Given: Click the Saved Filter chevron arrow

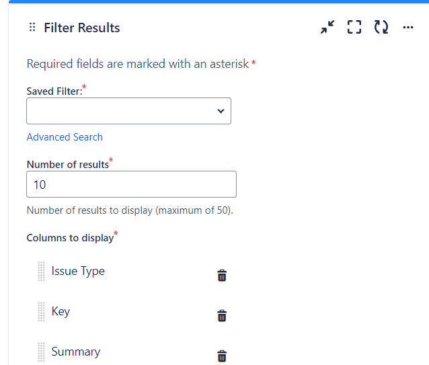Looking at the screenshot, I should [221, 111].
